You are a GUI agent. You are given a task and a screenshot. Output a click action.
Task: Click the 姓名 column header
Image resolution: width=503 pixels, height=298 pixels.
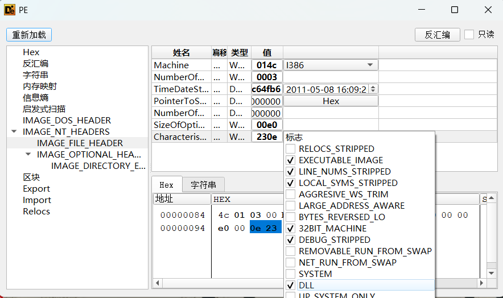(x=182, y=53)
